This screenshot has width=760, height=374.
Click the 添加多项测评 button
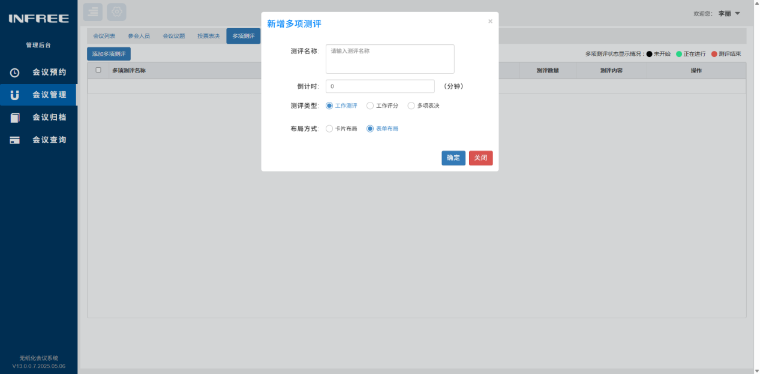click(x=109, y=54)
